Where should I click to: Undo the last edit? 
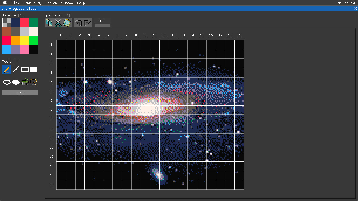point(78,23)
